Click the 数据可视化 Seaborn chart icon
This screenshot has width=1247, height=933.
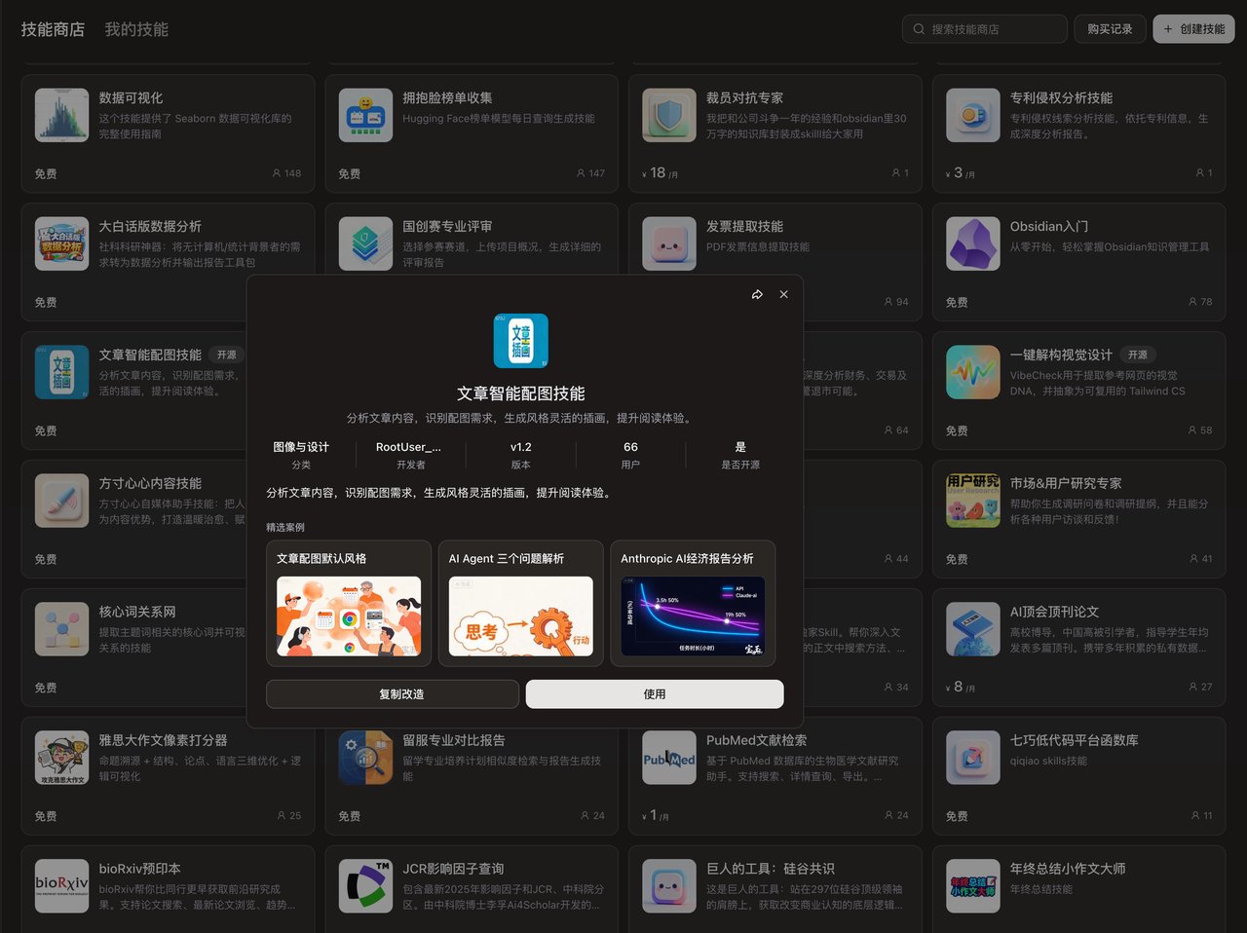(61, 114)
